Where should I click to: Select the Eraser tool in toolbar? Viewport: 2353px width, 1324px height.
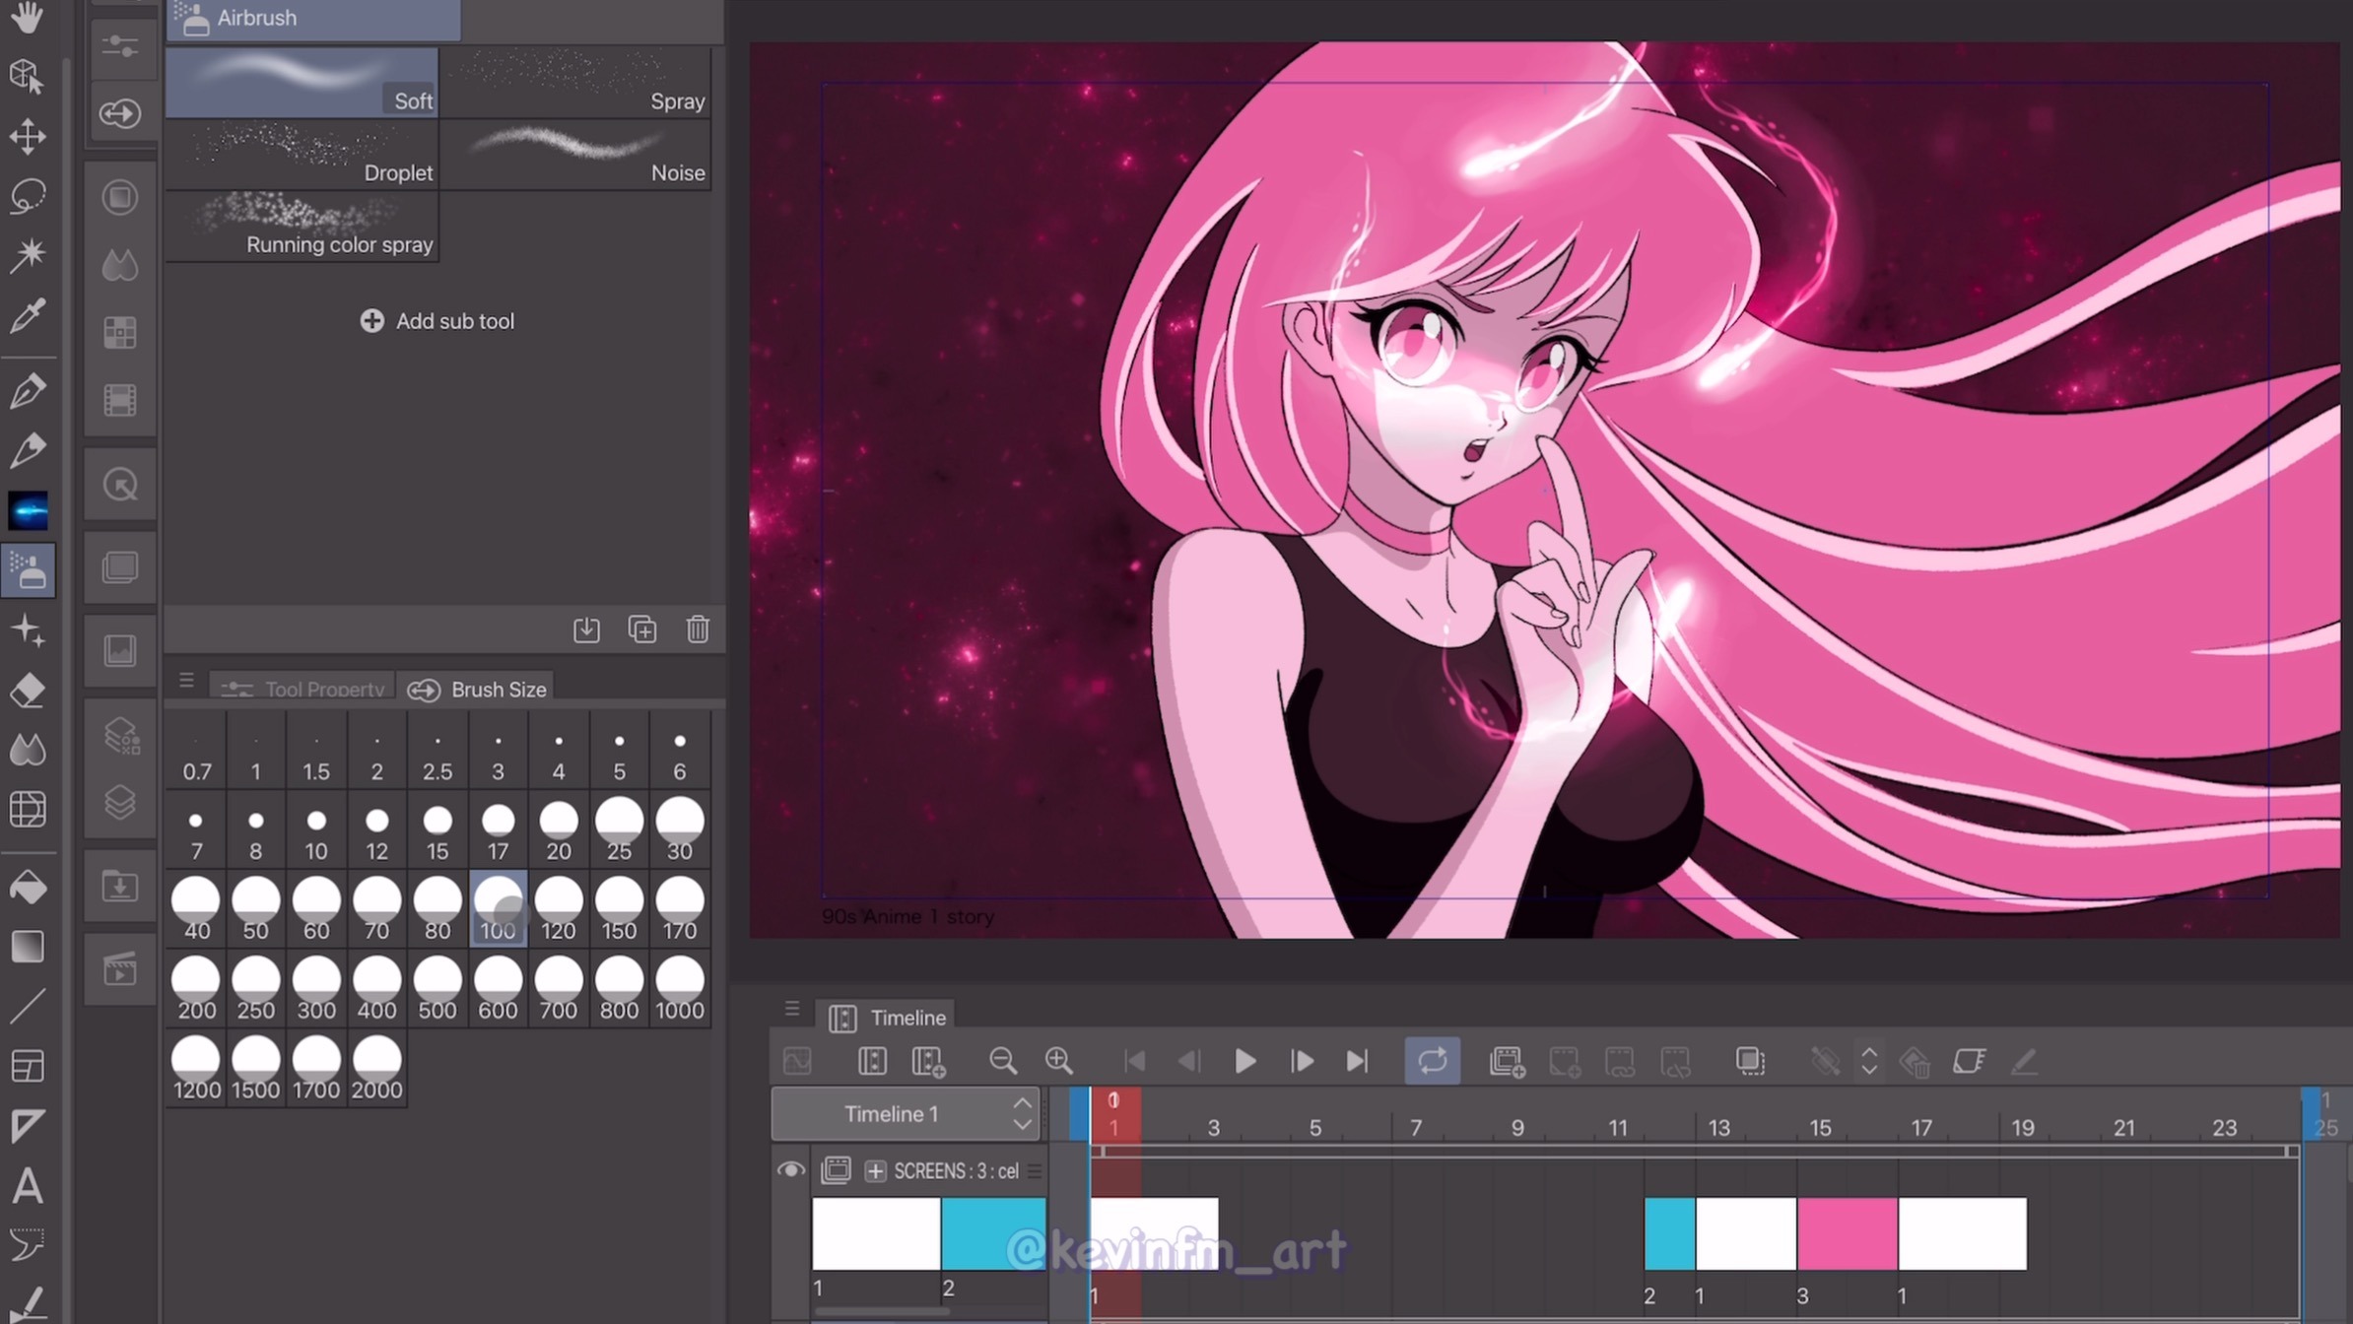[x=28, y=690]
